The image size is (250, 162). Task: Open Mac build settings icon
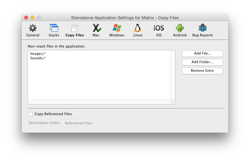click(x=96, y=28)
